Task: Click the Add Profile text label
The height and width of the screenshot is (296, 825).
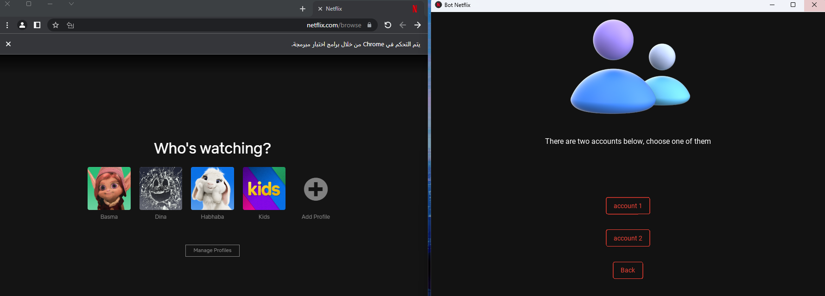Action: click(x=316, y=217)
